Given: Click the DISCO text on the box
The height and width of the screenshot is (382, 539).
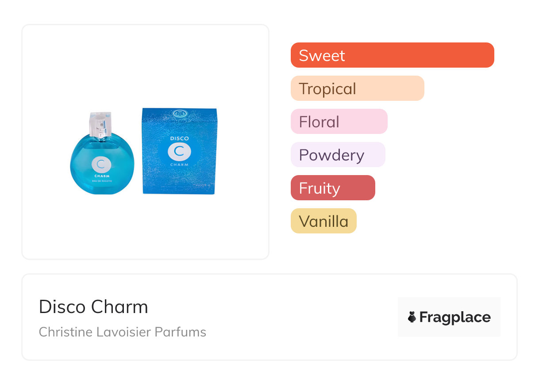Looking at the screenshot, I should tap(179, 138).
